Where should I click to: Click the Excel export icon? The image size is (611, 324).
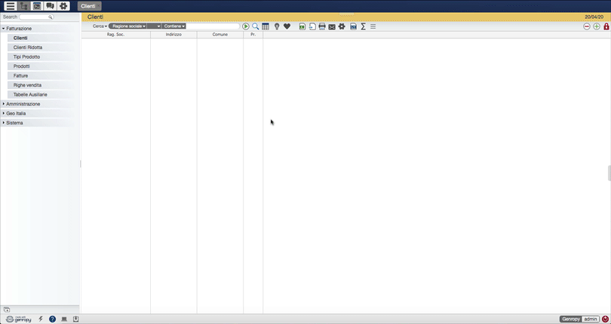pyautogui.click(x=302, y=26)
